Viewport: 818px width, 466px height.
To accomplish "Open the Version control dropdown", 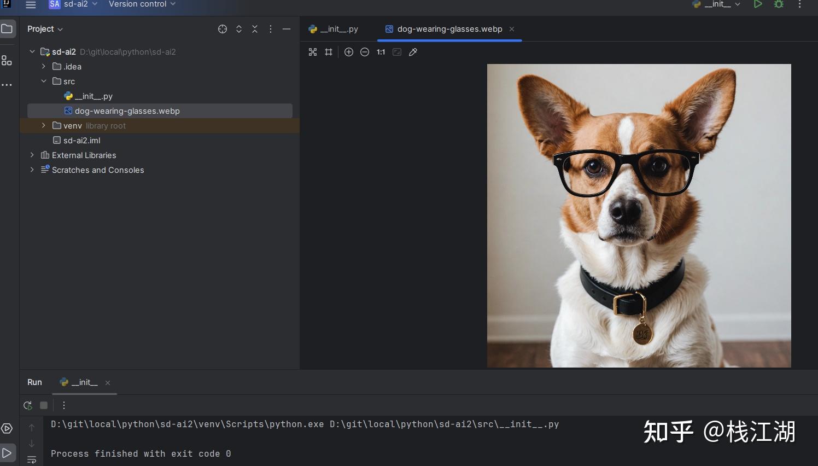I will tap(142, 4).
